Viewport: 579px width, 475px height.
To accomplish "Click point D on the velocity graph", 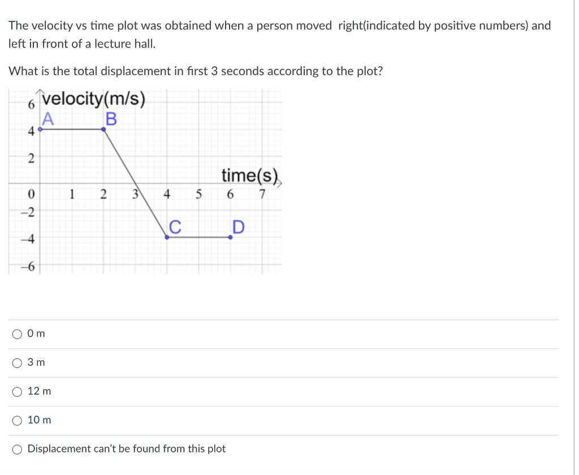I will click(230, 237).
